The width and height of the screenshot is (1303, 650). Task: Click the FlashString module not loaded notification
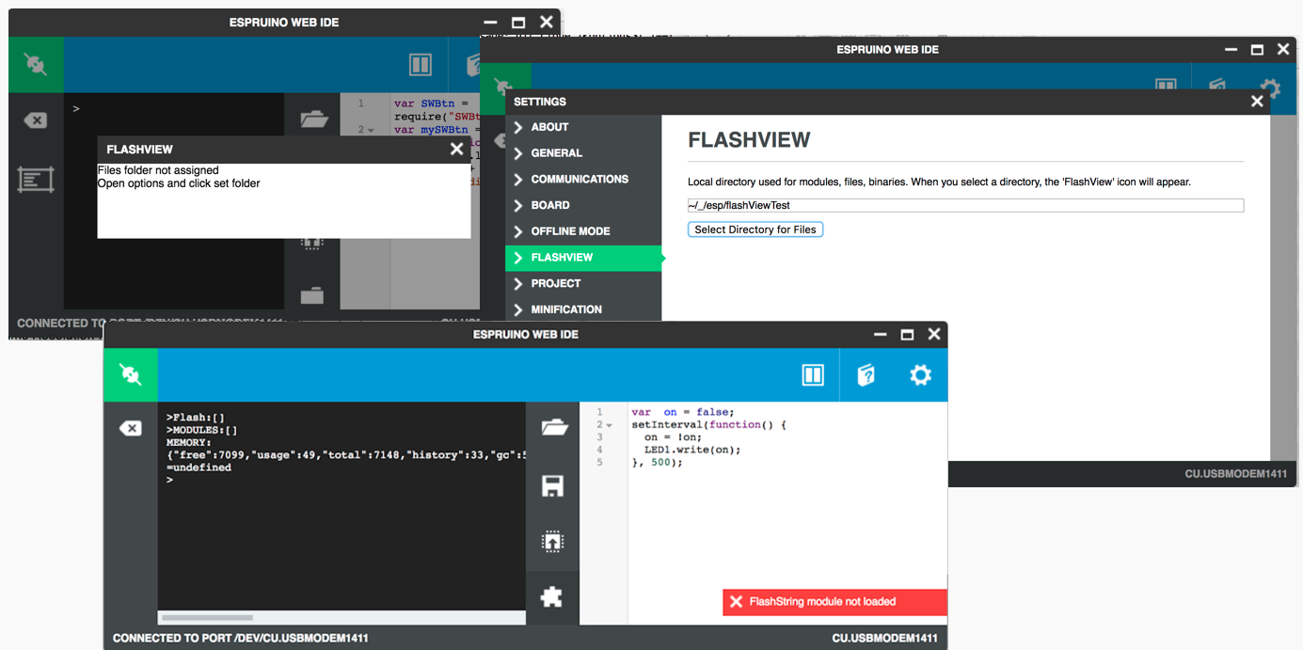tap(834, 602)
